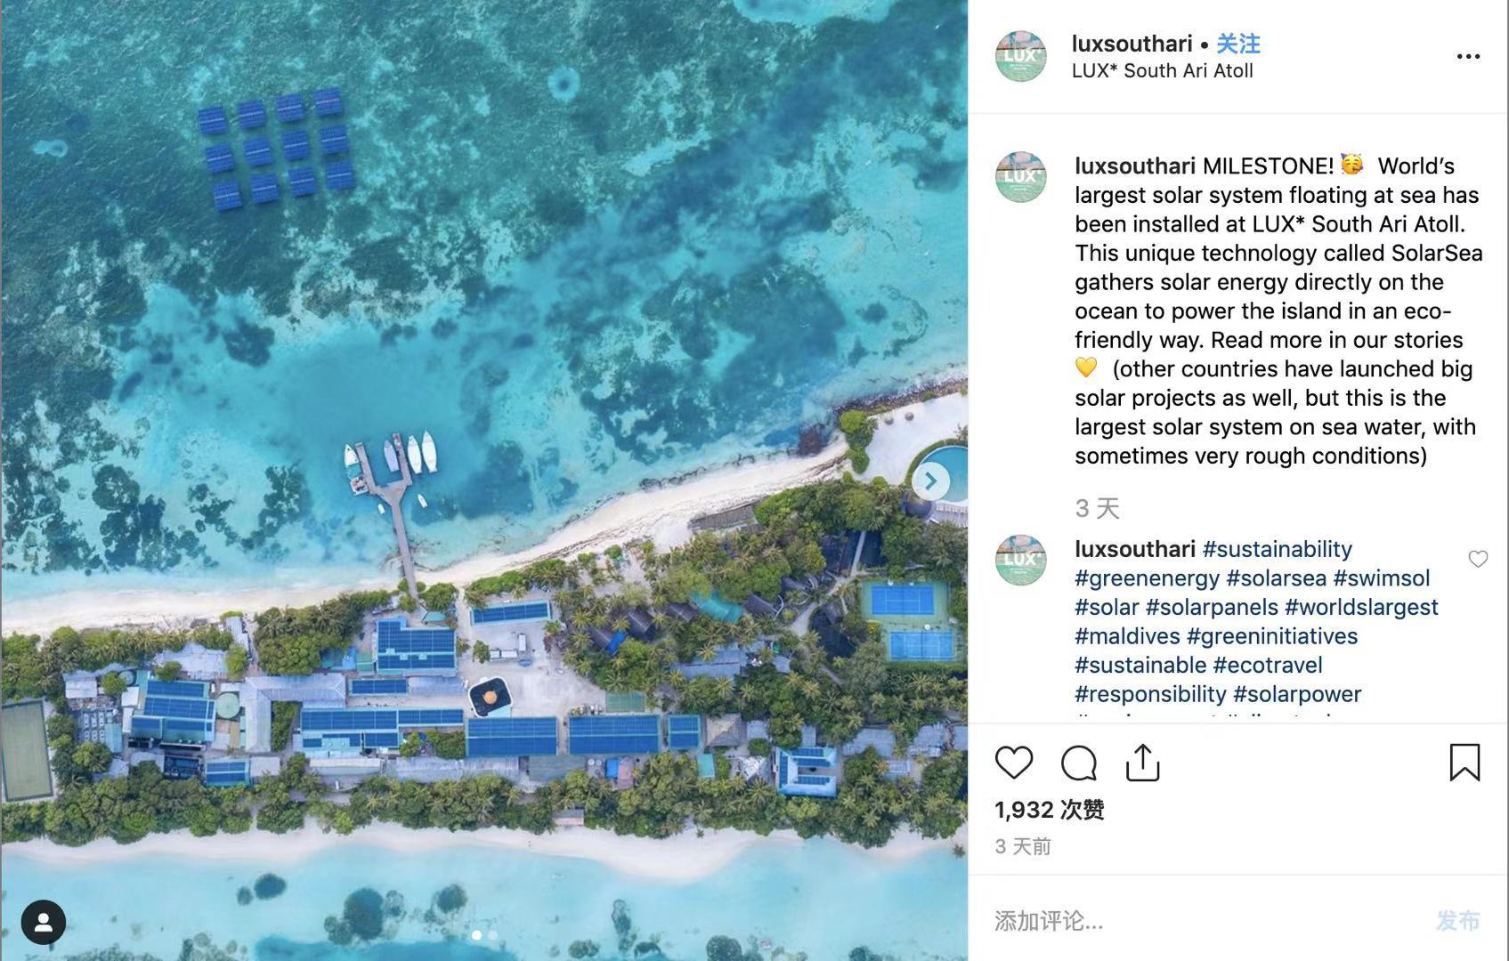The image size is (1509, 961).
Task: Open the #solarsea hashtag
Action: [1276, 578]
